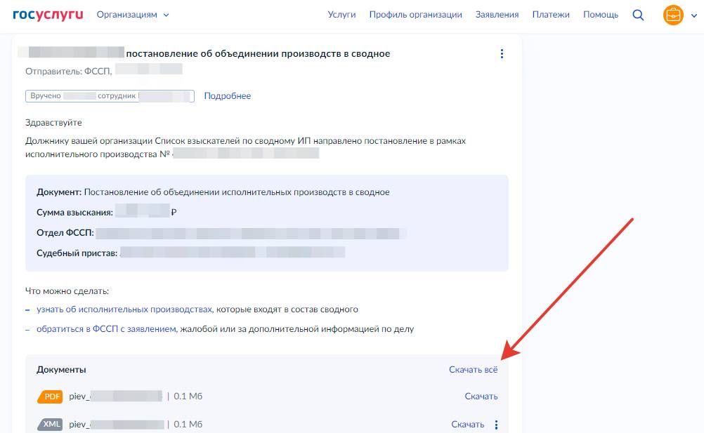704x433 pixels.
Task: Open the Госуслуги home logo
Action: click(x=48, y=14)
